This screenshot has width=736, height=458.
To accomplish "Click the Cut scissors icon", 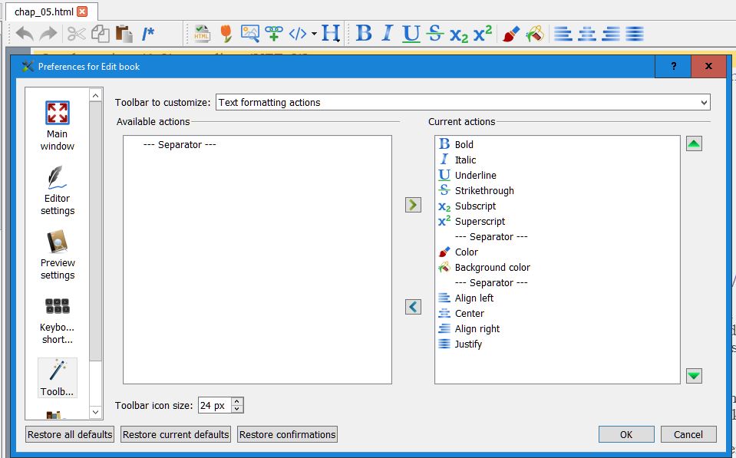I will pos(76,34).
